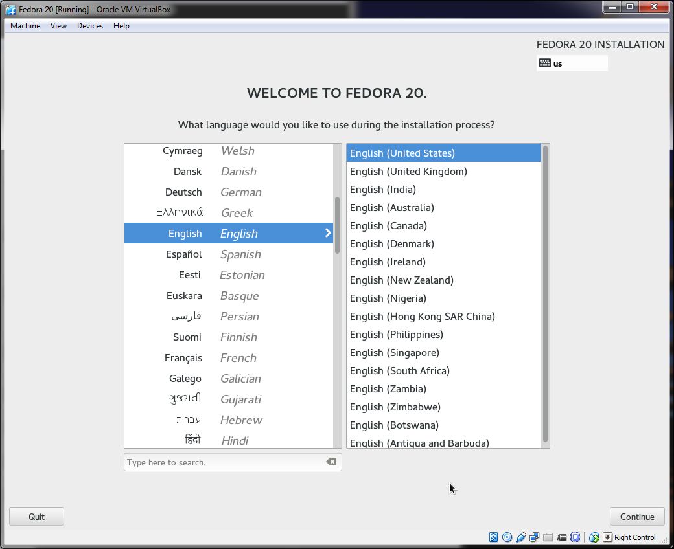Viewport: 674px width, 549px height.
Task: Click the shared folders status icon
Action: [548, 537]
